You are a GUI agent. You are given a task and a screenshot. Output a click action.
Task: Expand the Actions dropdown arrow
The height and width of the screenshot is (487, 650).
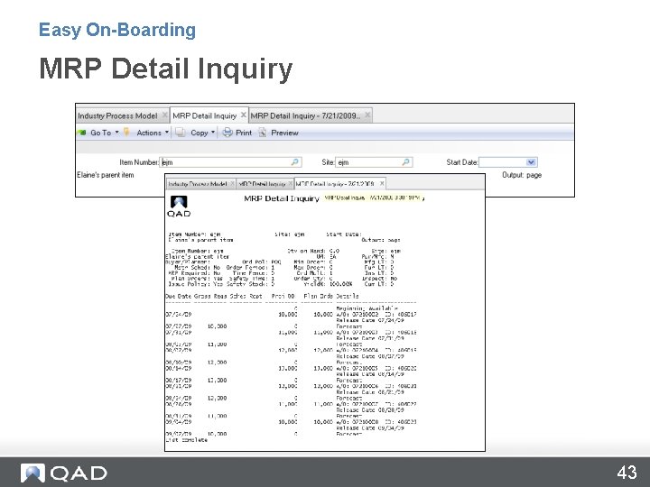coord(167,132)
